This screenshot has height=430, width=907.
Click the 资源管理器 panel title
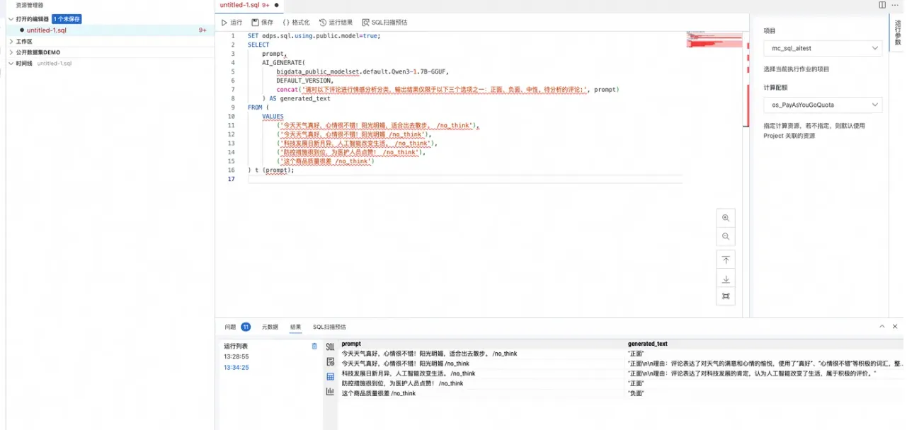pyautogui.click(x=28, y=4)
